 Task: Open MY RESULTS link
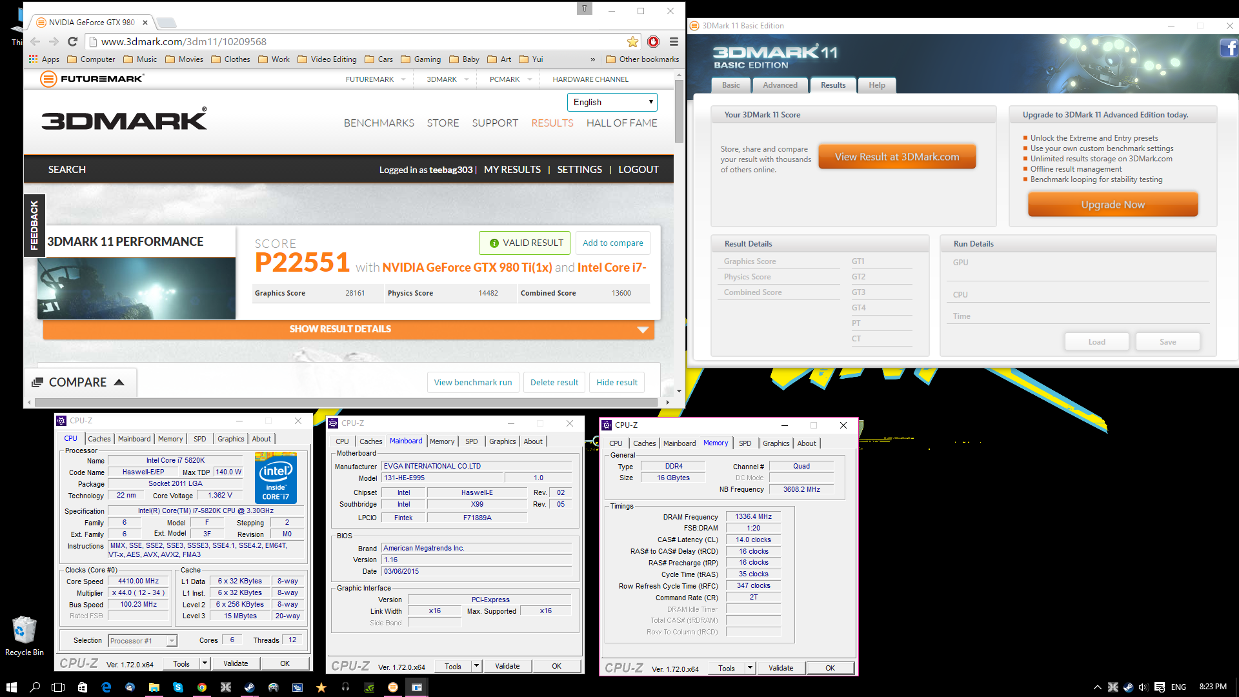coord(512,170)
